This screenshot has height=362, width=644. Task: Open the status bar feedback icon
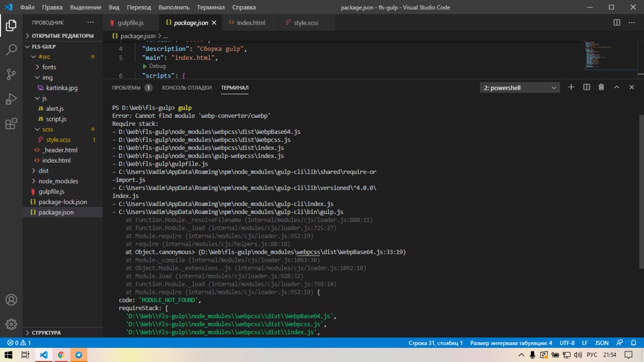(620, 343)
